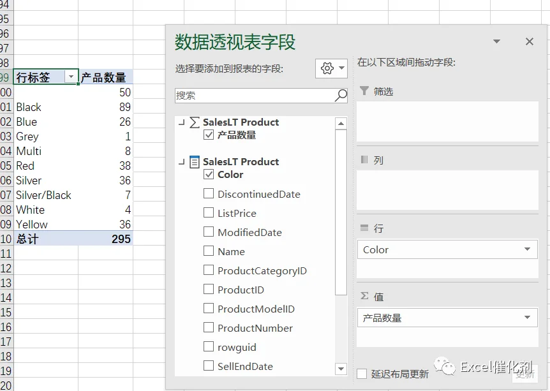The width and height of the screenshot is (550, 391).
Task: Uncheck the 产品数量 field checkbox
Action: tap(209, 135)
